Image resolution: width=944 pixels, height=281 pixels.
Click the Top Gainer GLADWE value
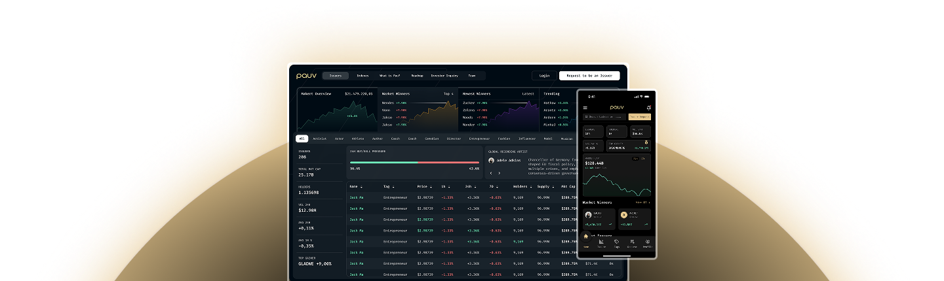pyautogui.click(x=315, y=263)
